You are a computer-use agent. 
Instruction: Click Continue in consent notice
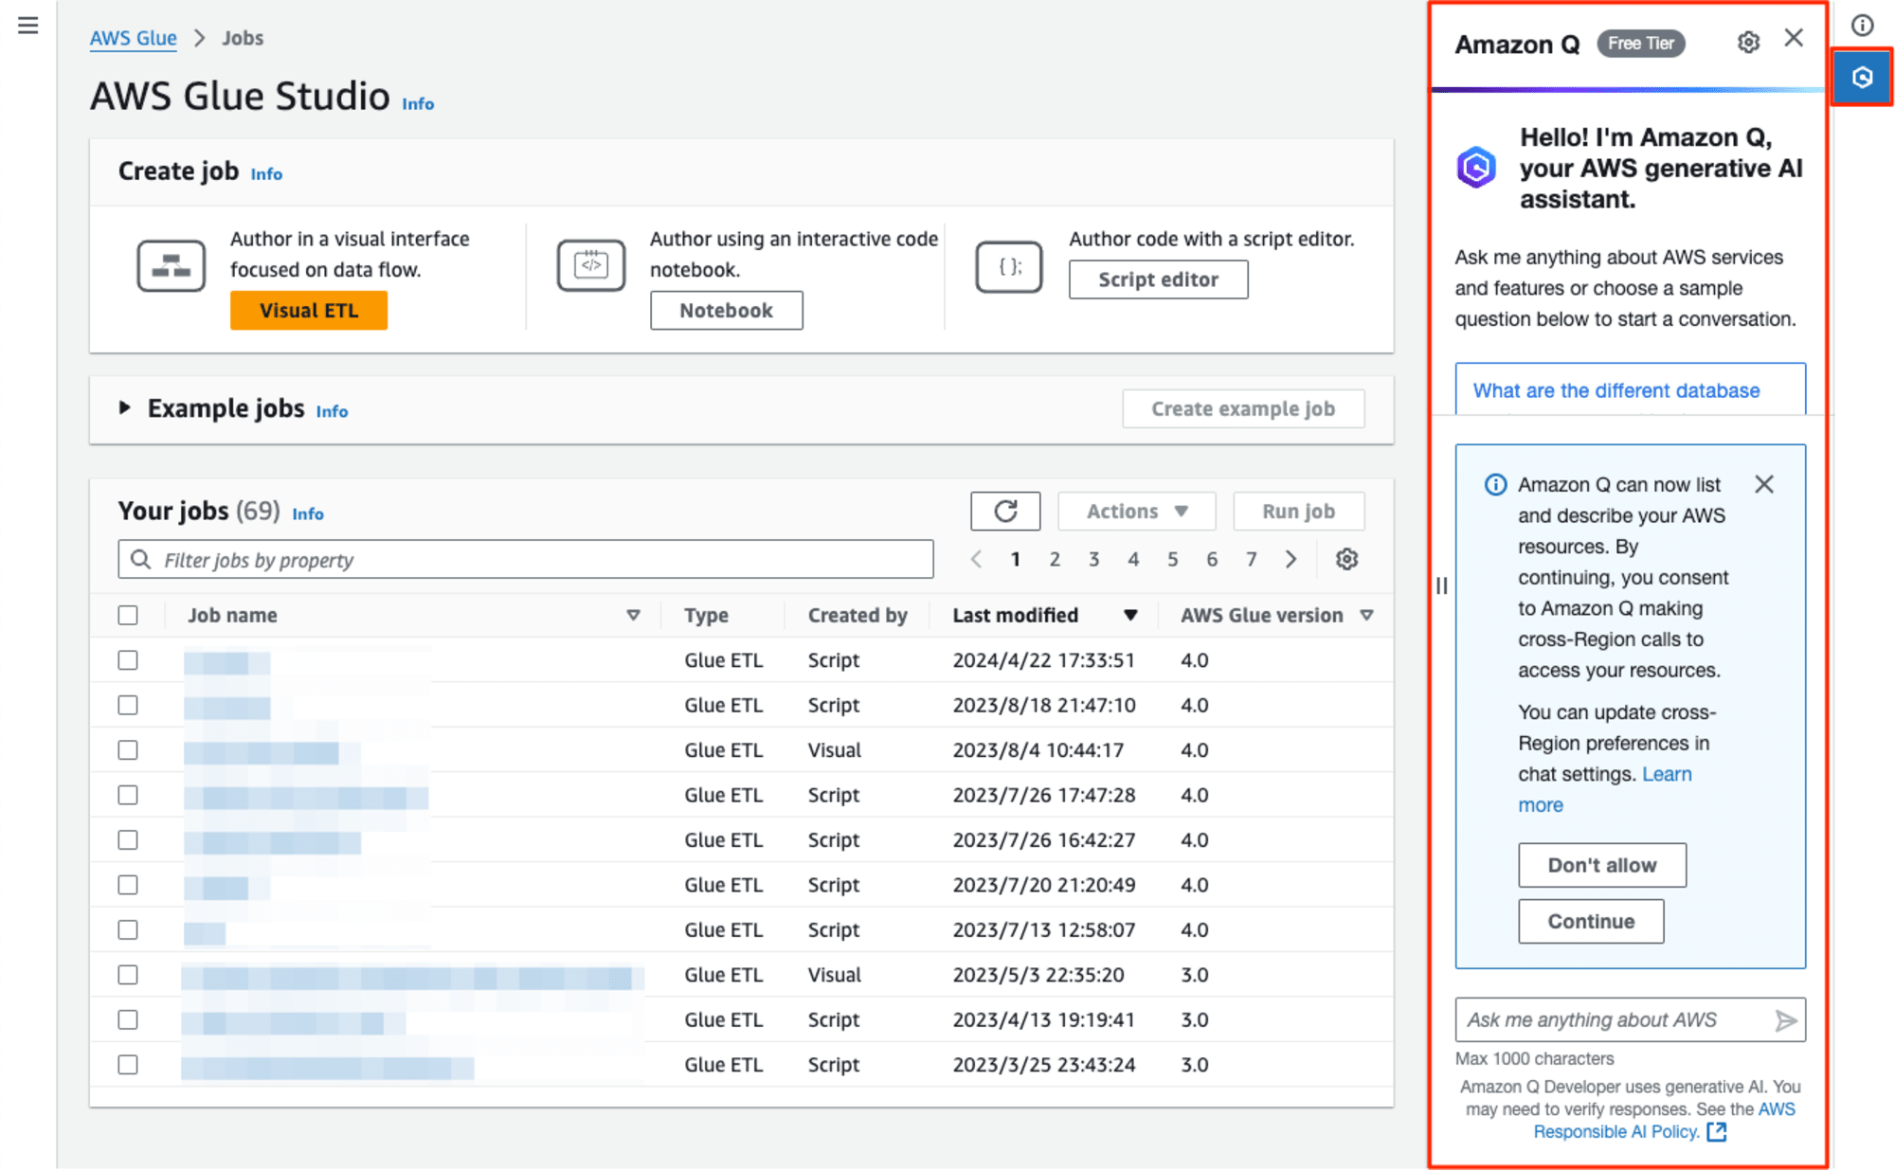pos(1591,922)
